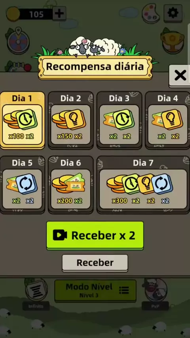The width and height of the screenshot is (190, 338).
Task: Click the plus icon to add coins
Action: [x=59, y=13]
